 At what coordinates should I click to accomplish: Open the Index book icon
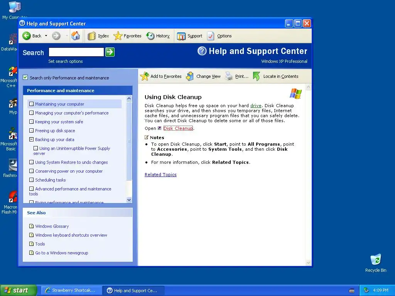point(91,36)
